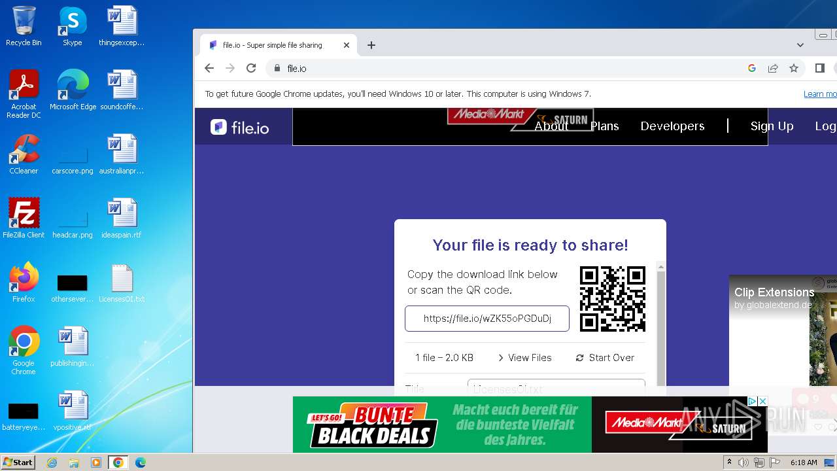Expand View Files list
This screenshot has height=471, width=837.
click(524, 358)
